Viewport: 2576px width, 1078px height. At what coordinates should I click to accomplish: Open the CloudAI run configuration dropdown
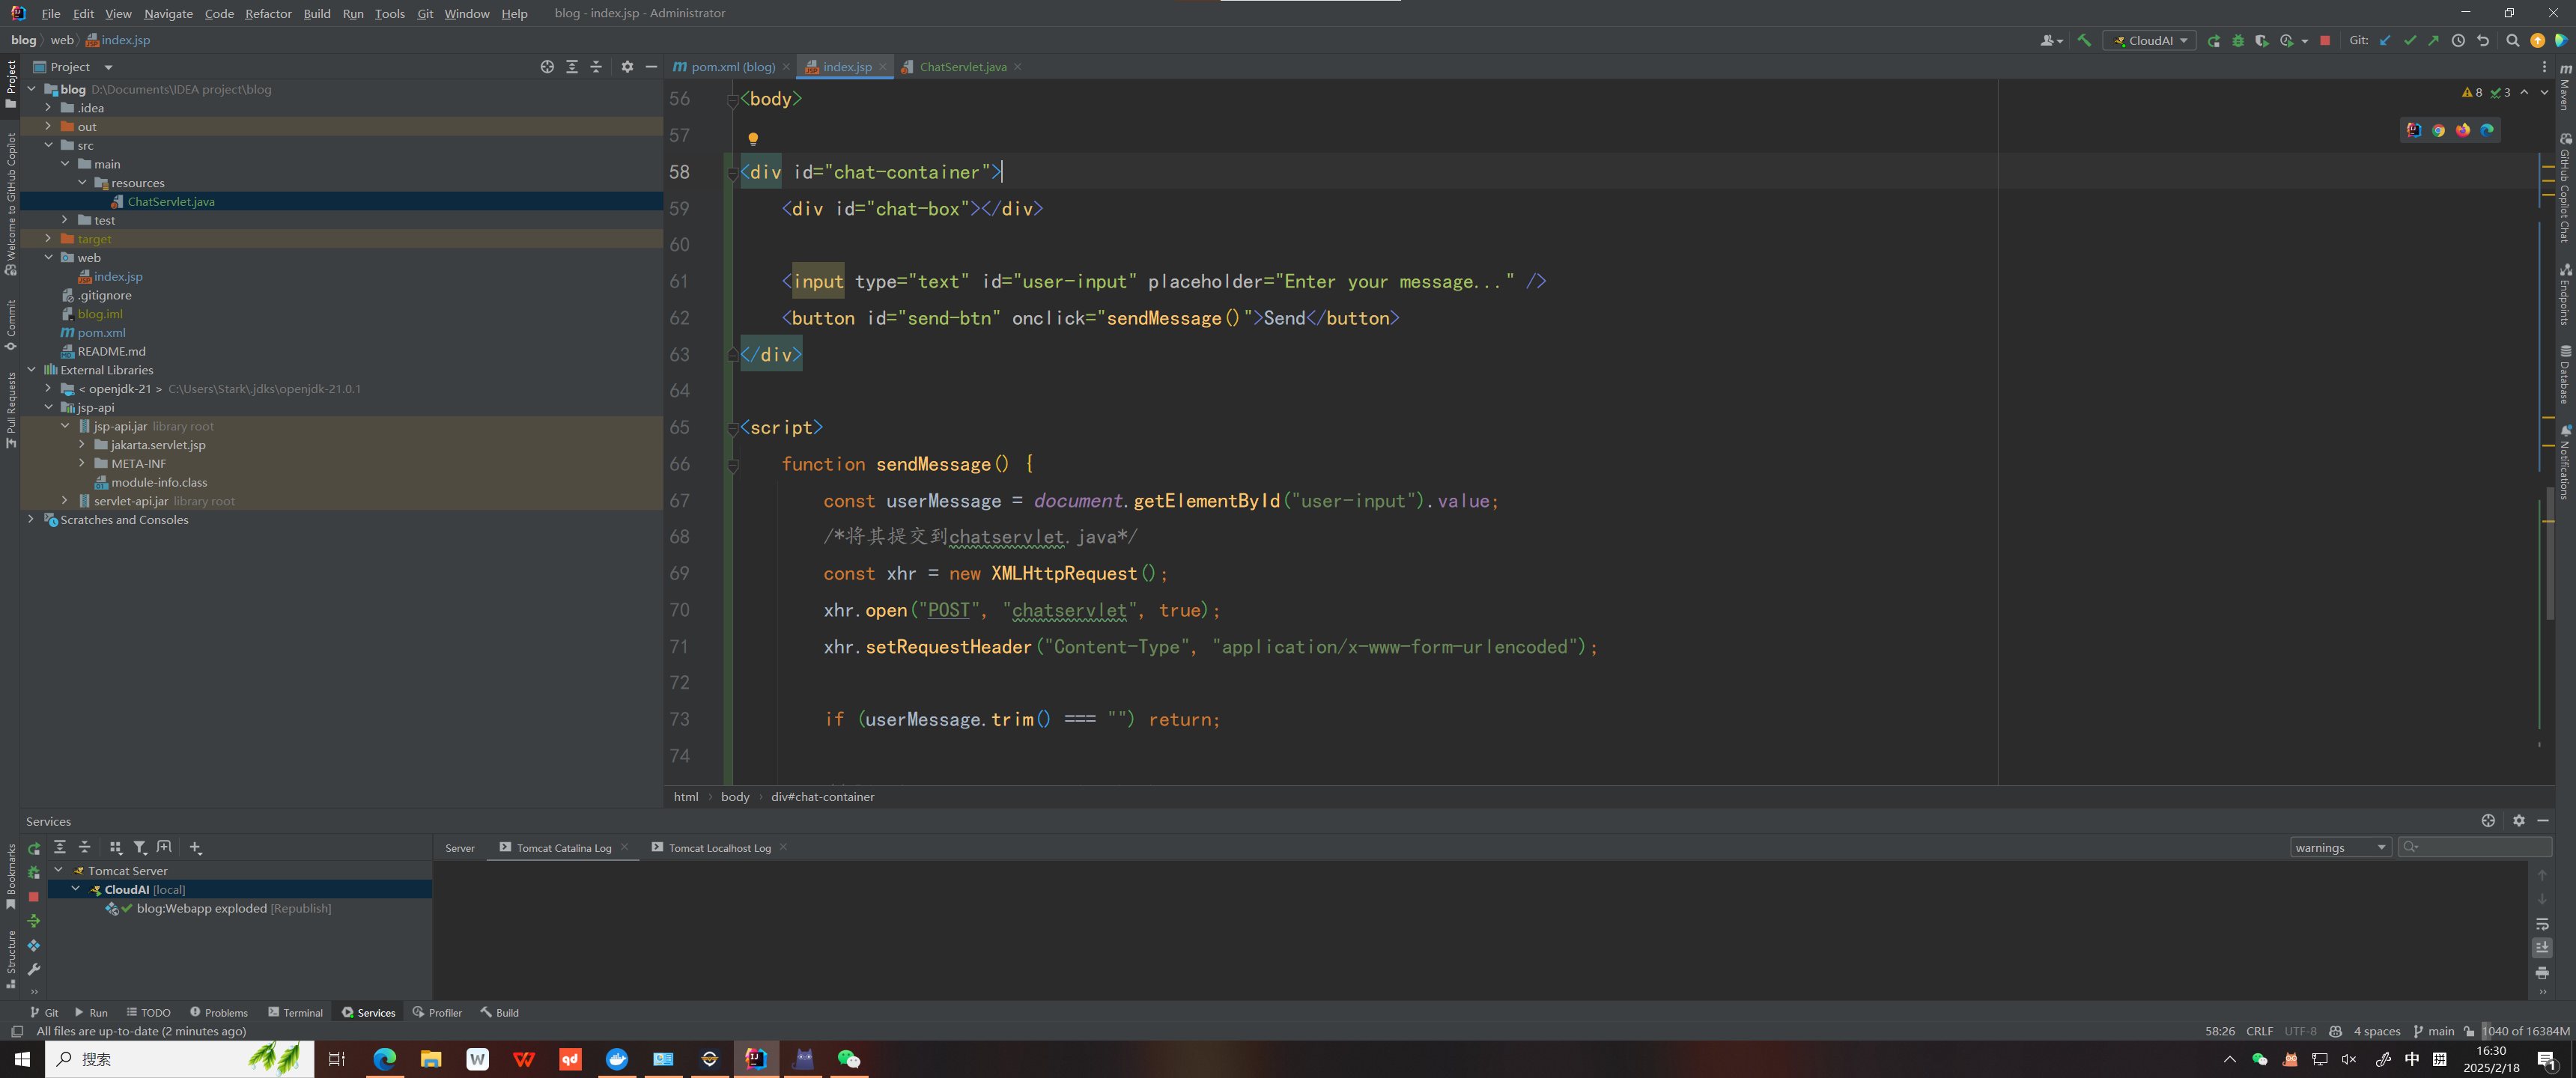[x=2150, y=41]
